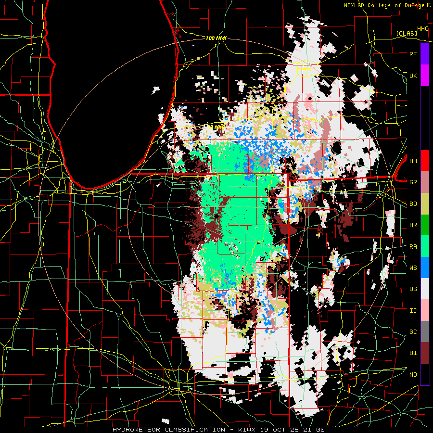The image size is (433, 433).
Task: Click the "[CLAS]" label above the legend
Action: click(x=407, y=33)
